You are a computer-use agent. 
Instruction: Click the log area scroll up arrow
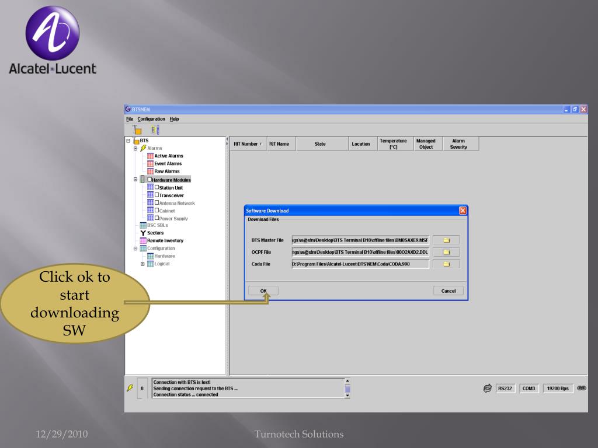[x=347, y=381]
